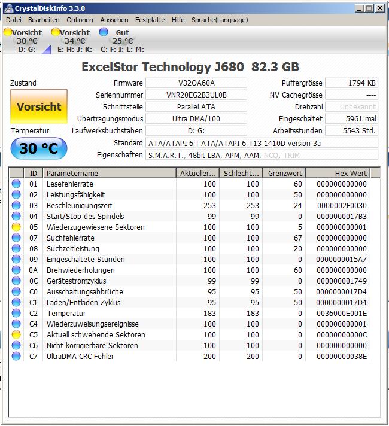Click hex value 0036000E001E

click(342, 314)
